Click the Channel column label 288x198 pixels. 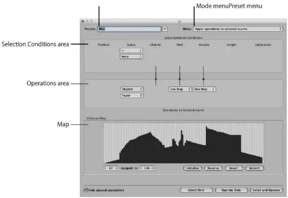coord(155,45)
